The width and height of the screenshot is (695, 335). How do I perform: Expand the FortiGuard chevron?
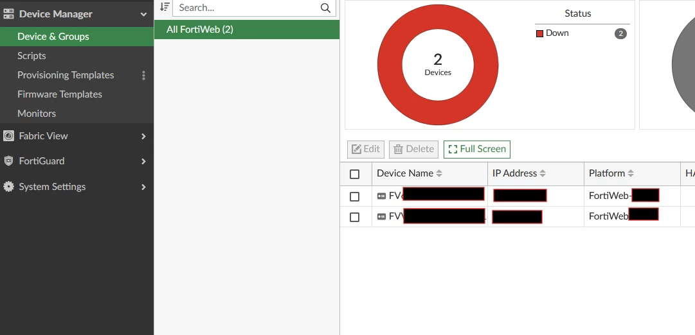[143, 162]
